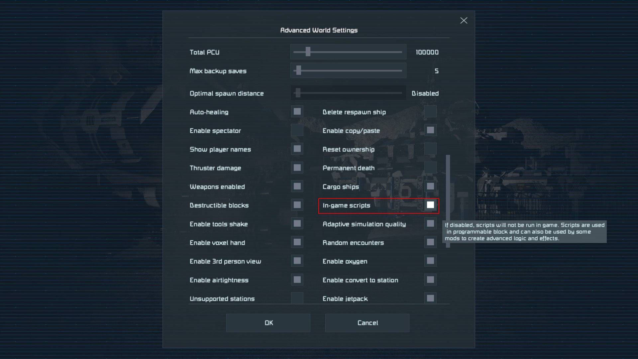Click the Total PCU slider handle

point(308,52)
